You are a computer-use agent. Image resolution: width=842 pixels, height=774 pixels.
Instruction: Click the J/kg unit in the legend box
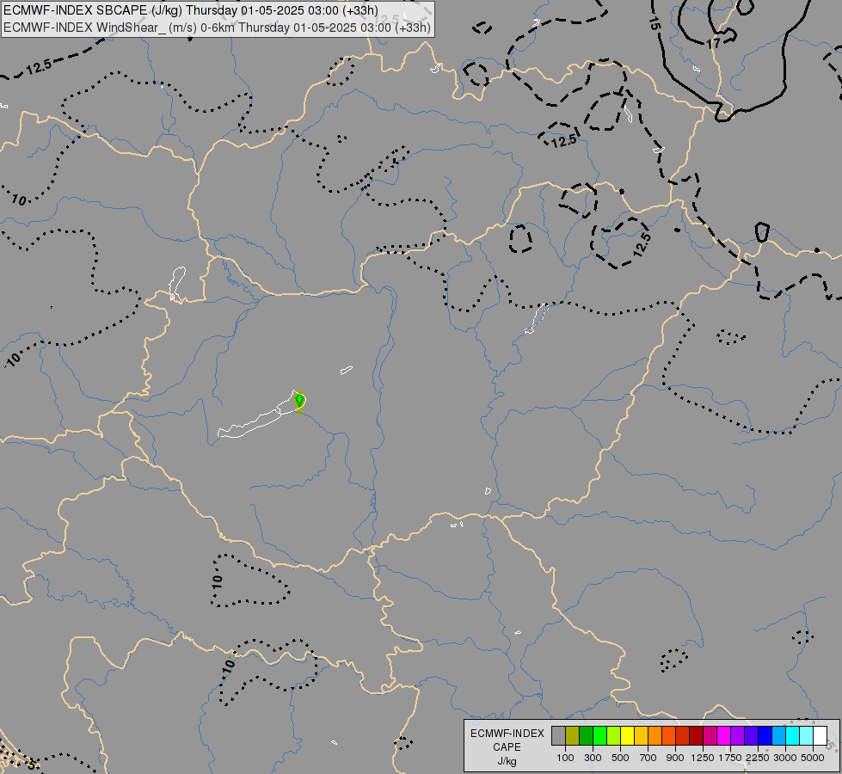click(507, 762)
